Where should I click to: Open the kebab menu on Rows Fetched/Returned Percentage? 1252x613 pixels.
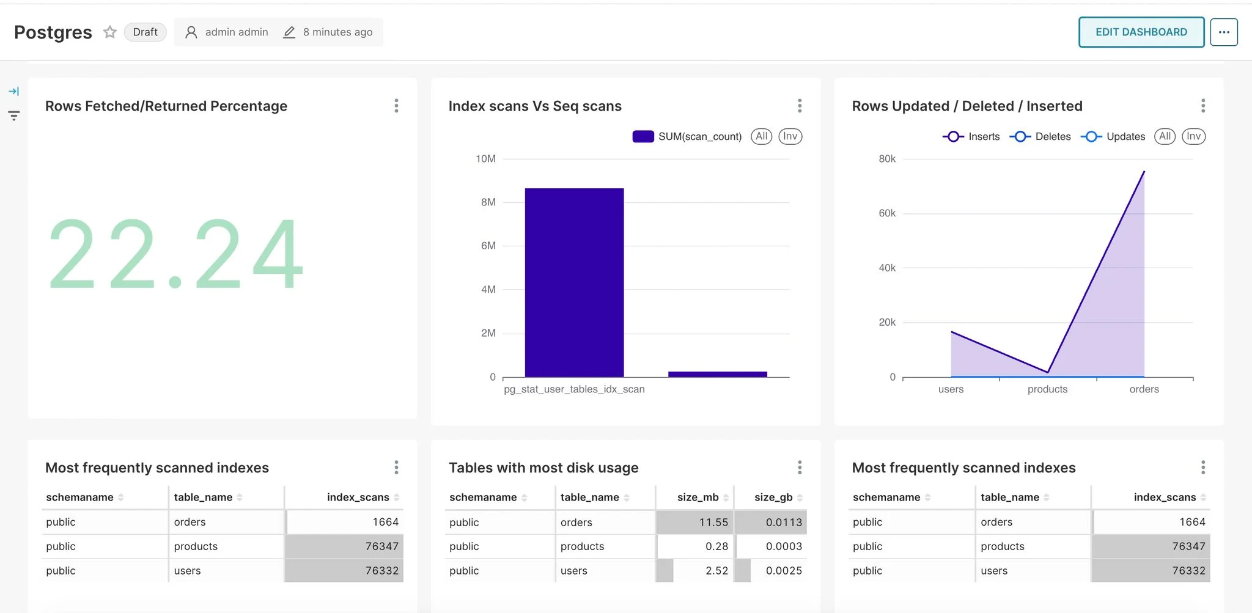pyautogui.click(x=396, y=106)
